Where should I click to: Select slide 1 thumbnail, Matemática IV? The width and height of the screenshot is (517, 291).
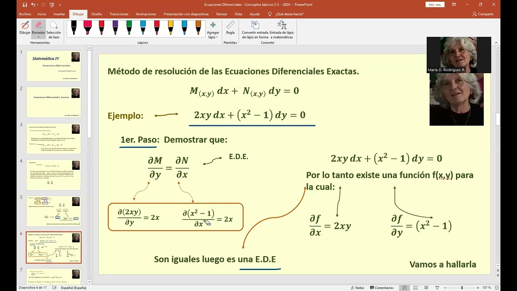pos(54,65)
